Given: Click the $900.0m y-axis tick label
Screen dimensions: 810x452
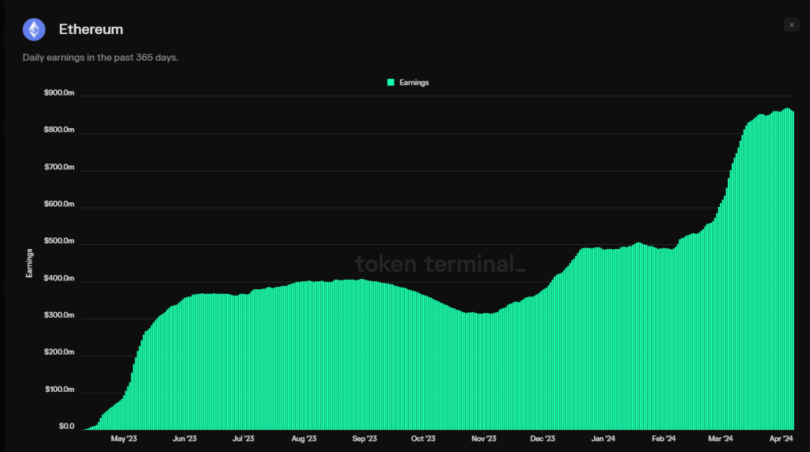Looking at the screenshot, I should (x=60, y=93).
